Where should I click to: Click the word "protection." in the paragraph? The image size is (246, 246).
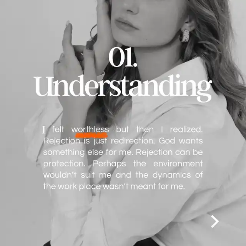point(64,164)
